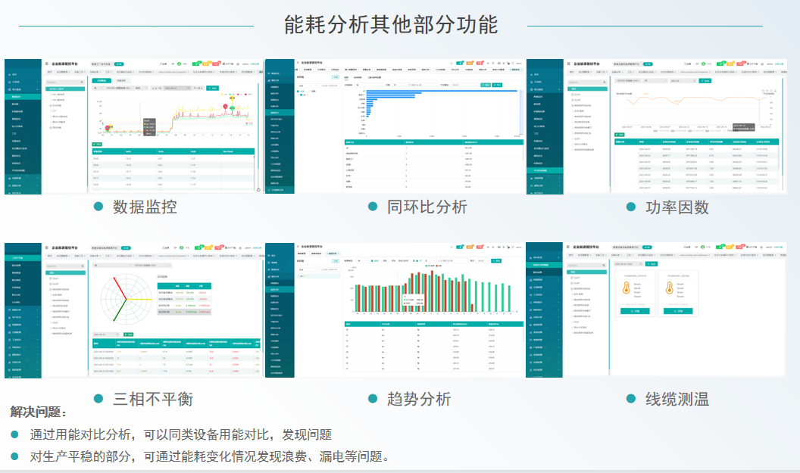
Task: Click the APP下载 icon in the top bar
Action: [226, 64]
